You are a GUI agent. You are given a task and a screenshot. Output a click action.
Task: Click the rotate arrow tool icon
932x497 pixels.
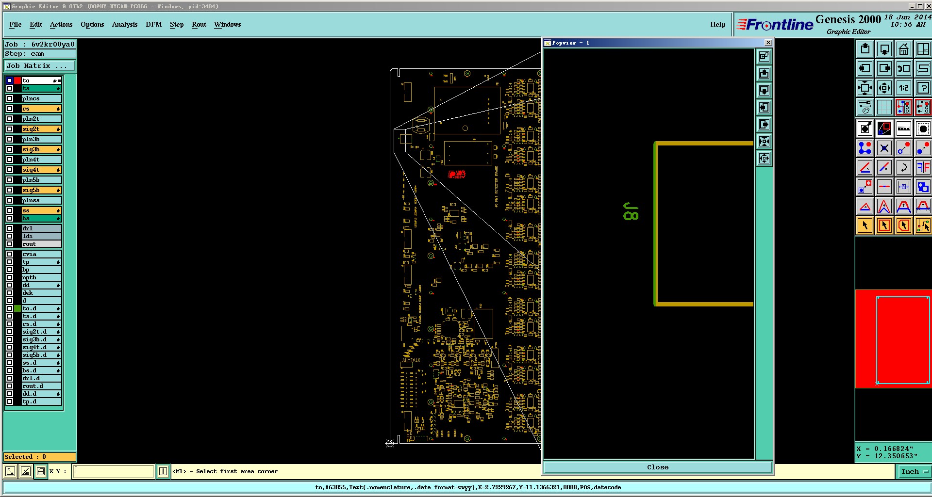click(x=903, y=167)
